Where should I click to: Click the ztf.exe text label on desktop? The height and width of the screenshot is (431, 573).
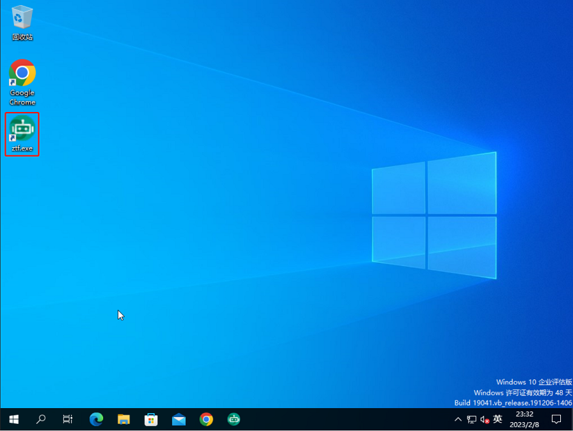coord(22,148)
